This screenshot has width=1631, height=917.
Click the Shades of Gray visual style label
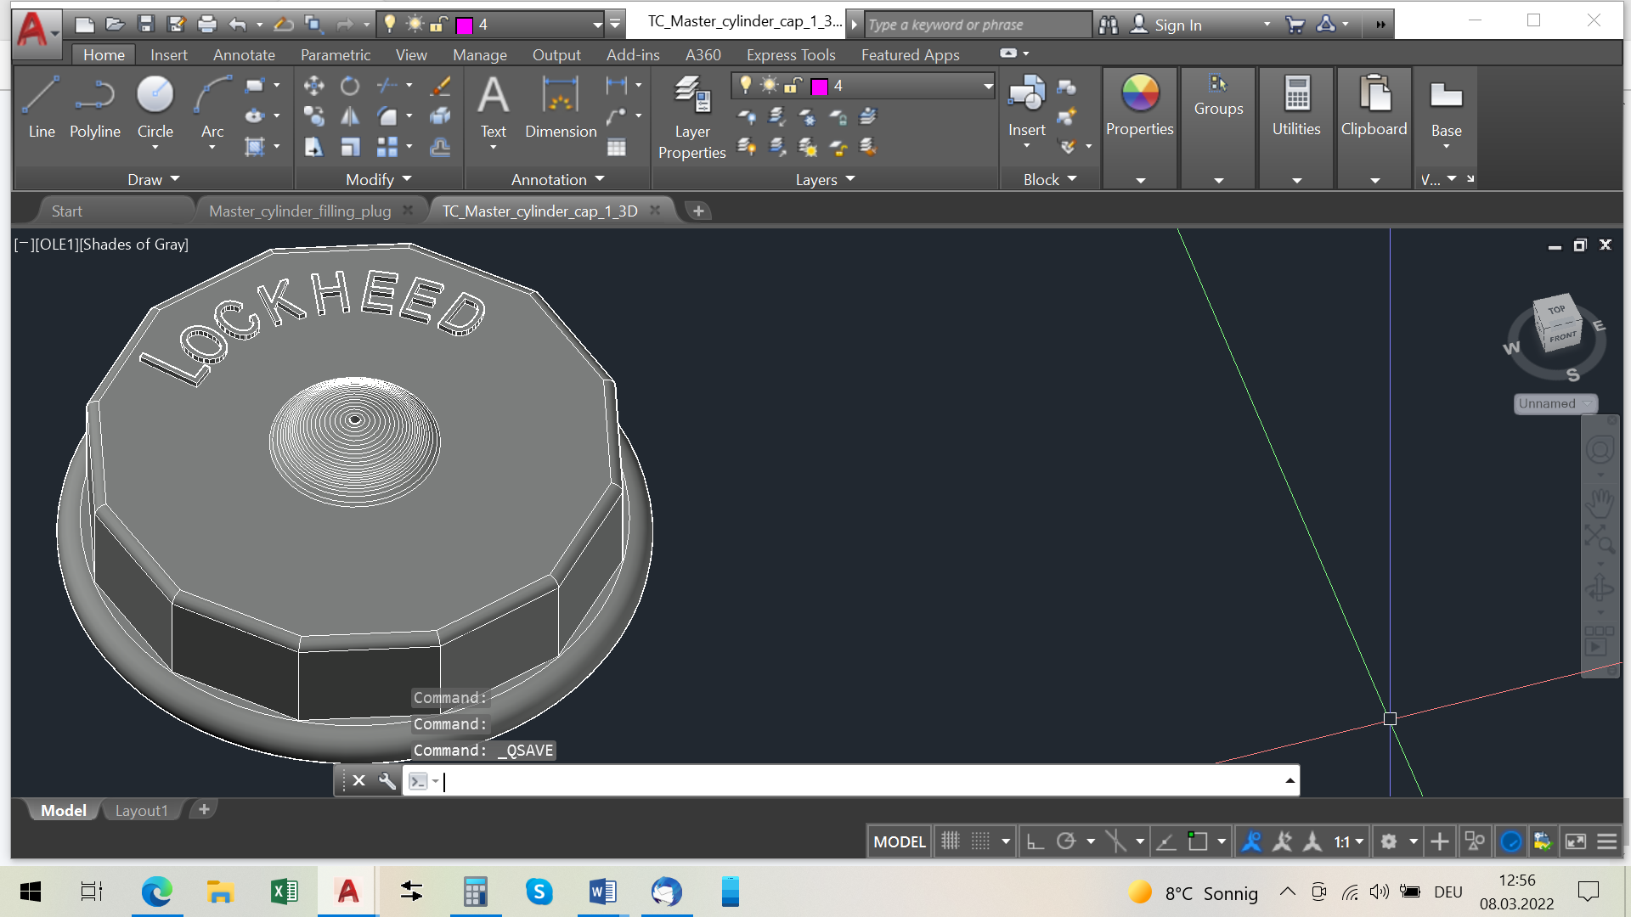pos(135,245)
